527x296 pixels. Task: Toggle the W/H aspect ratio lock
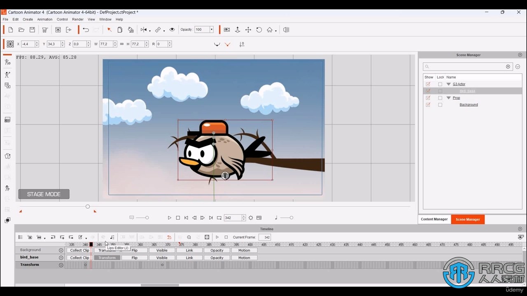(x=122, y=44)
